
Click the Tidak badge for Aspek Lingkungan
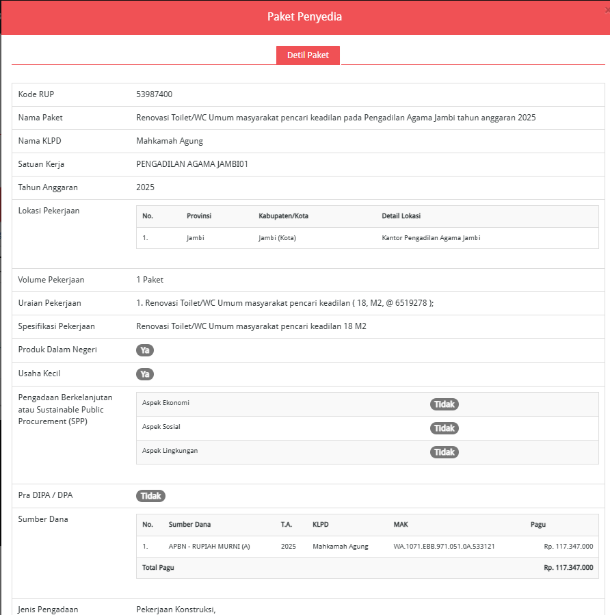[x=444, y=452]
